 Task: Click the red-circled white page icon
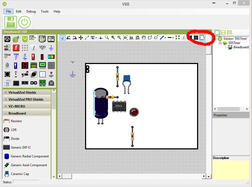(x=202, y=38)
